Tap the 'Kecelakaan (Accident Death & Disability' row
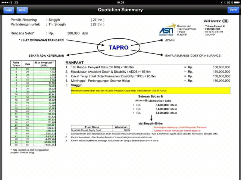241x180 pixels. [x=148, y=72]
